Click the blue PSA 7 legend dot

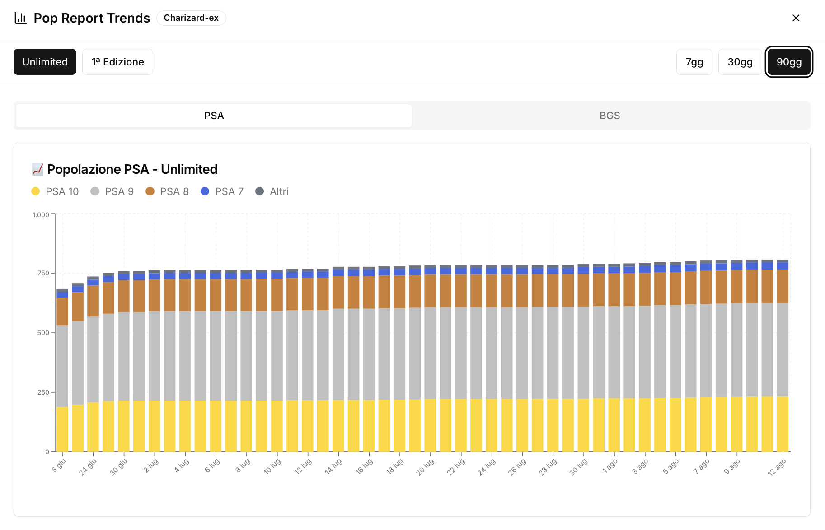pos(205,191)
